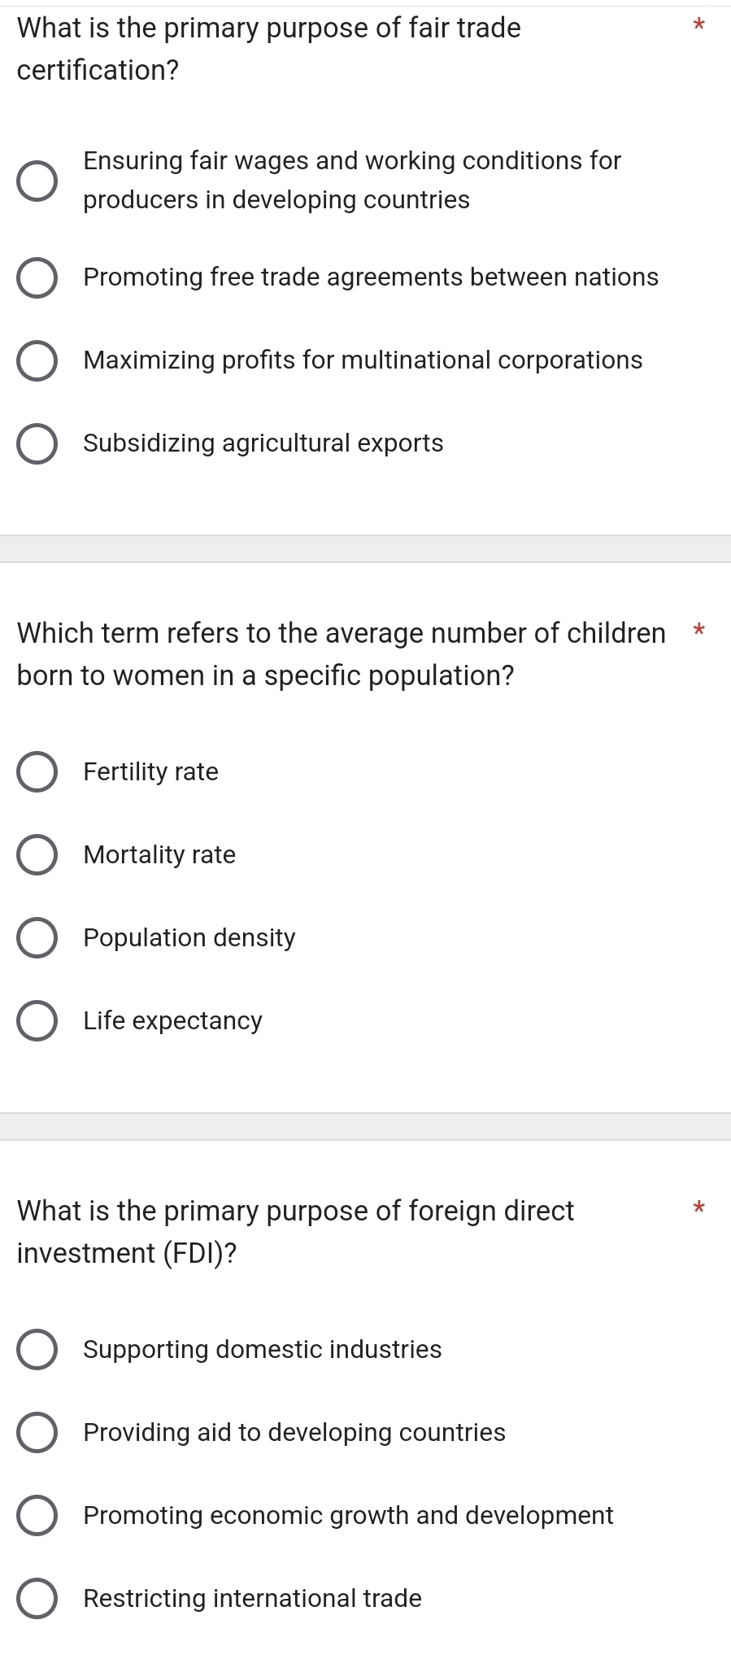Select 'Supporting domestic industries' option
Image resolution: width=731 pixels, height=1655 pixels.
click(x=37, y=1350)
